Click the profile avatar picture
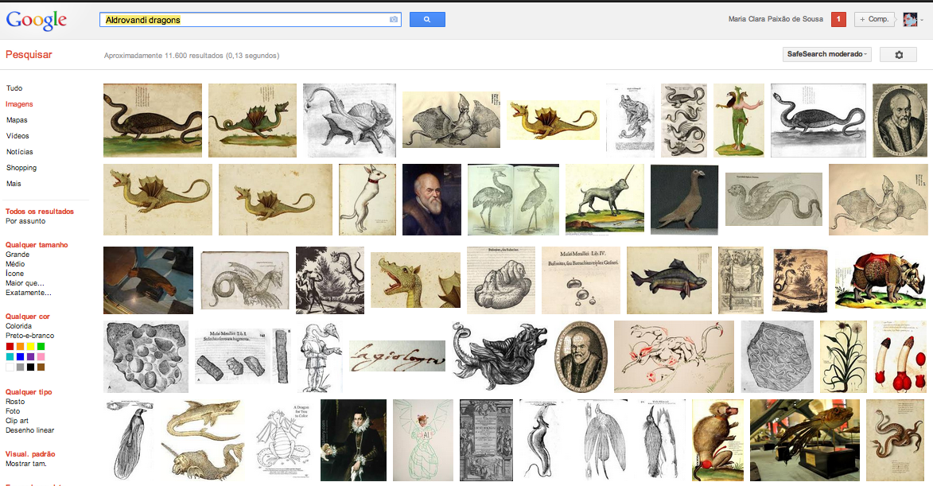Viewport: 933px width, 486px height. coord(910,19)
